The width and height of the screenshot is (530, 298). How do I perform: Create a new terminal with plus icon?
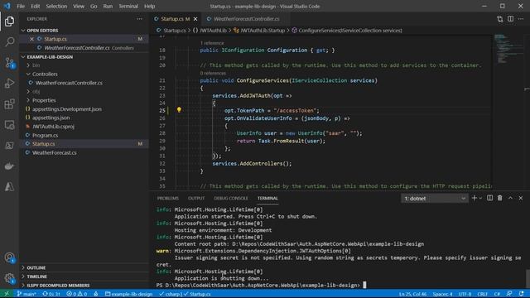point(475,199)
